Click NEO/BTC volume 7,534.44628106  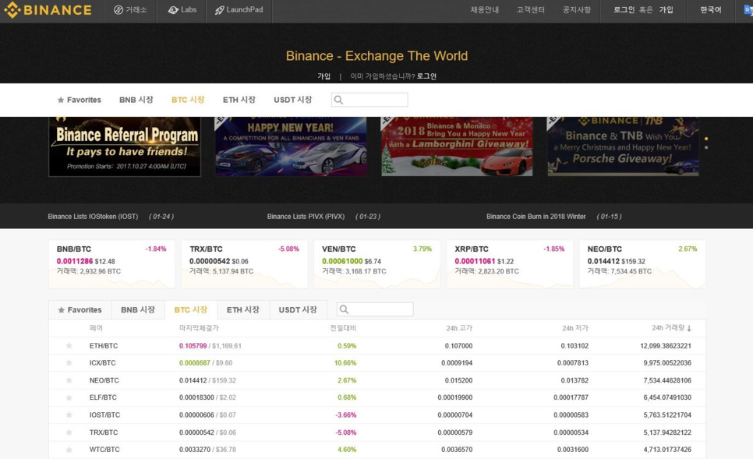(x=667, y=380)
